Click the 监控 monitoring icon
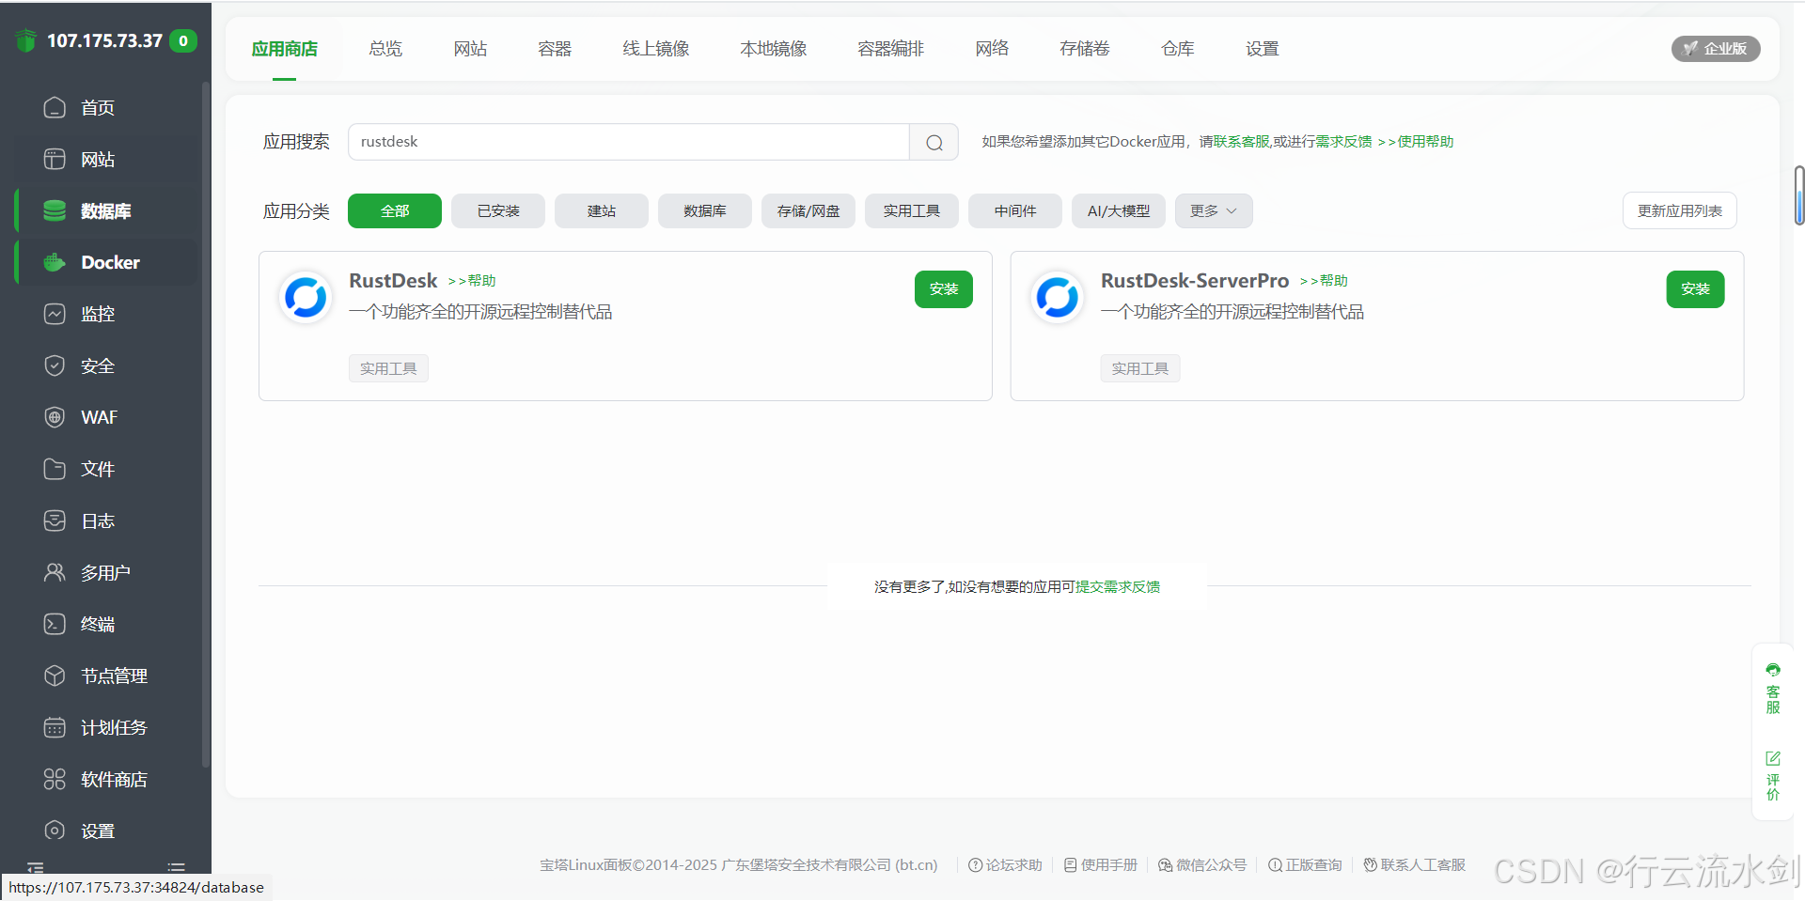 (55, 314)
